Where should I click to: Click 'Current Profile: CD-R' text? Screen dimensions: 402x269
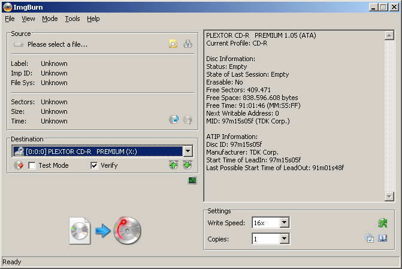[x=237, y=43]
